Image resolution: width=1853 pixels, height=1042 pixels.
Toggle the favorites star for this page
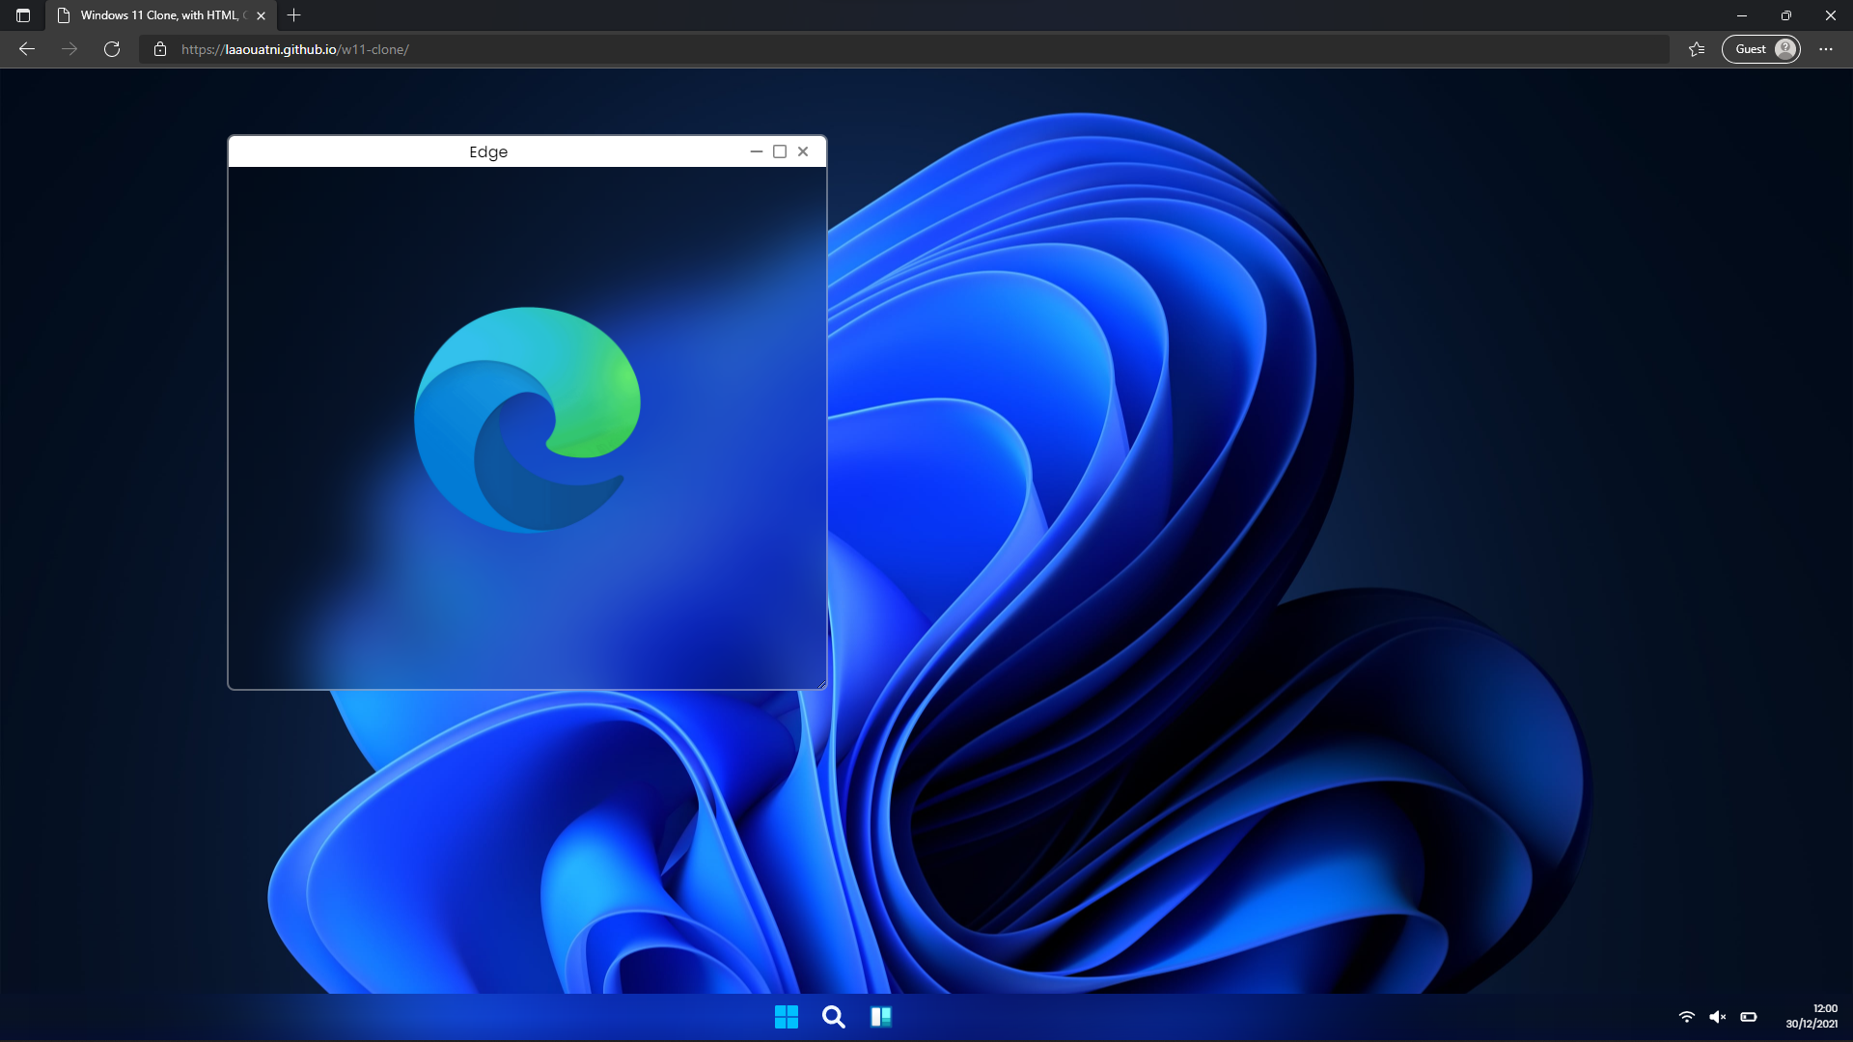click(x=1697, y=49)
